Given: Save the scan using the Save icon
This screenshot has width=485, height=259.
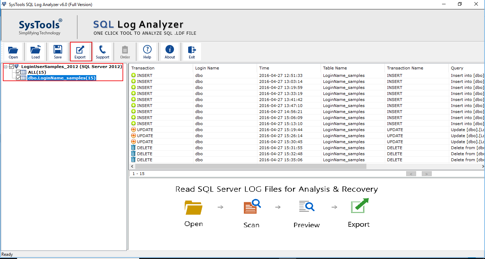Looking at the screenshot, I should 58,52.
